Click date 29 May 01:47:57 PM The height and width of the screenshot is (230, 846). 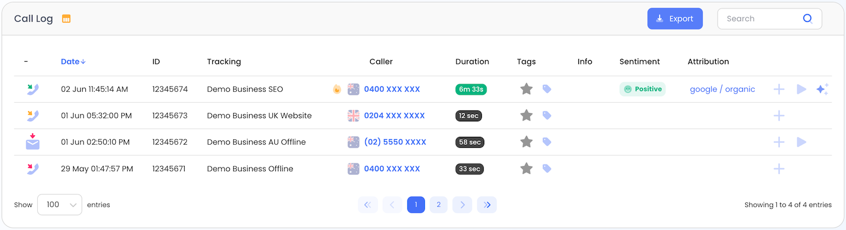(x=97, y=169)
